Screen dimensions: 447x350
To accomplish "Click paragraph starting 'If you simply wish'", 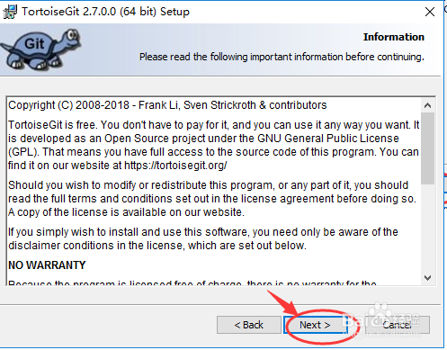I will click(x=203, y=238).
